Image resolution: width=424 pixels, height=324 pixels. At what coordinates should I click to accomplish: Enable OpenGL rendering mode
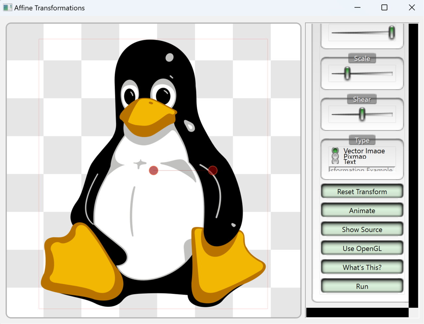pos(362,248)
